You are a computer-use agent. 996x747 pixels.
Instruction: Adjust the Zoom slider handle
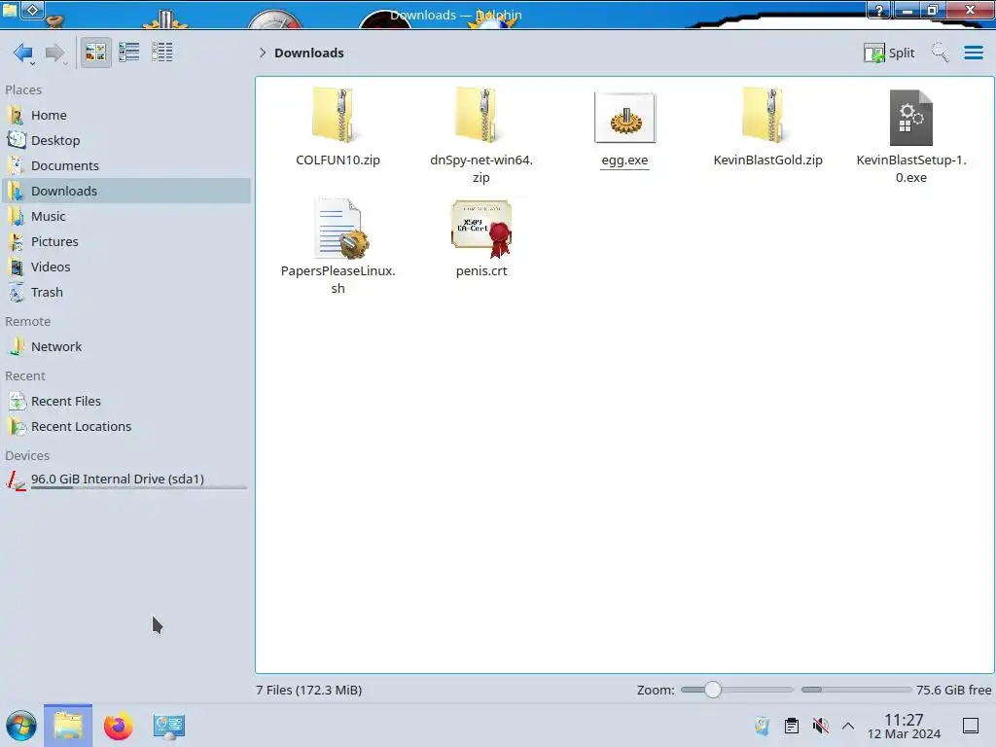coord(713,690)
